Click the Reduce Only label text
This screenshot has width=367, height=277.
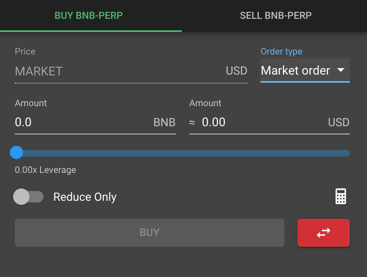pos(85,197)
